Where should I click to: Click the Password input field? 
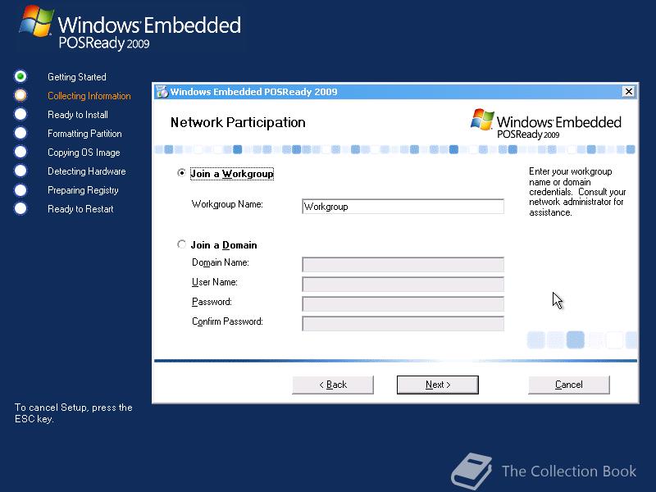pos(403,303)
